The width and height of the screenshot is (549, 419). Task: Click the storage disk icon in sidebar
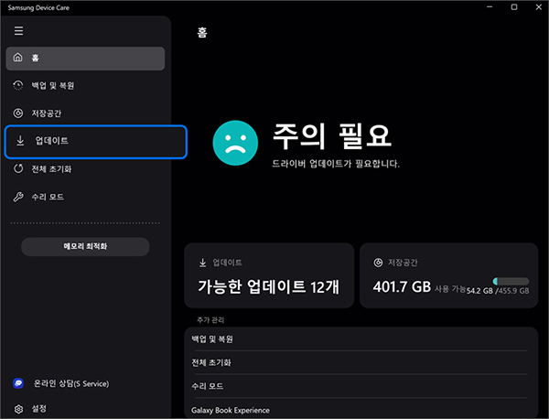pyautogui.click(x=18, y=113)
